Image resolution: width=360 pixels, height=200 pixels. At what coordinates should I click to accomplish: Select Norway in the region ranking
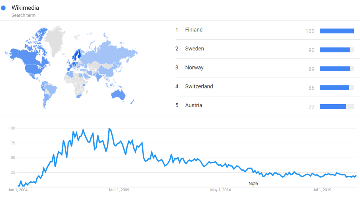pyautogui.click(x=194, y=67)
